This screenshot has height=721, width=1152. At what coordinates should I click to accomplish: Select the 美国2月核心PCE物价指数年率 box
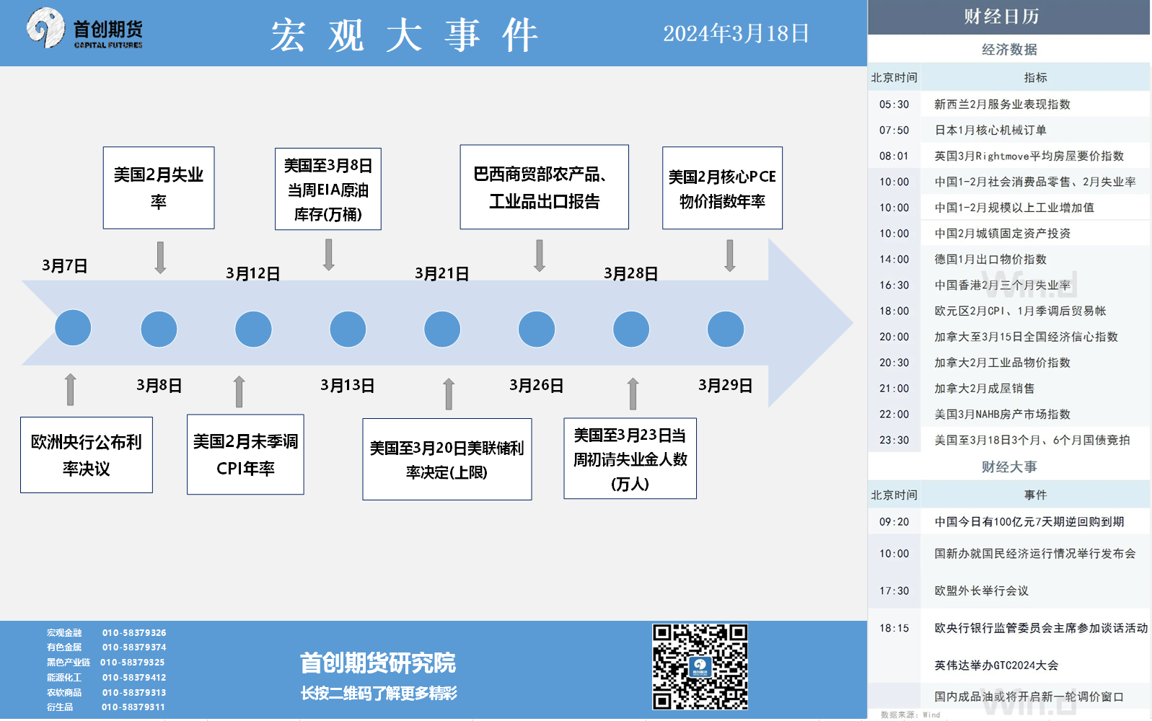tap(722, 188)
